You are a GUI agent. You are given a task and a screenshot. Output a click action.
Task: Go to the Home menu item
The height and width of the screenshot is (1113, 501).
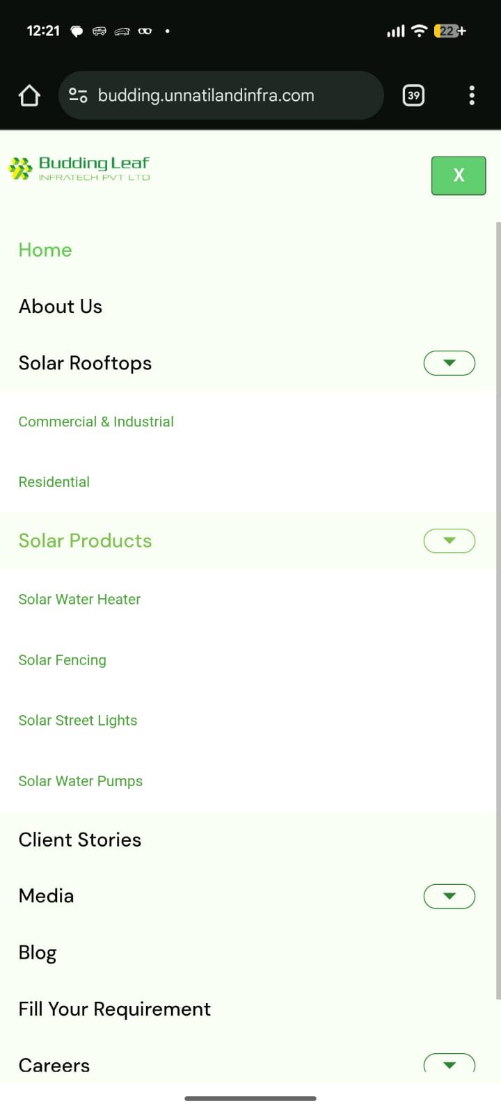[x=45, y=250]
